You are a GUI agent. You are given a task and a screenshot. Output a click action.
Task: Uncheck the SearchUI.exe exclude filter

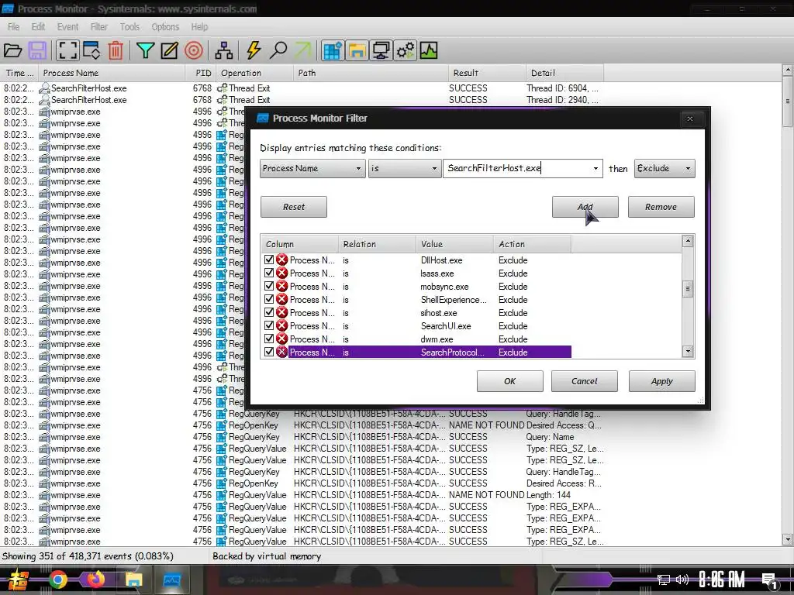tap(269, 325)
